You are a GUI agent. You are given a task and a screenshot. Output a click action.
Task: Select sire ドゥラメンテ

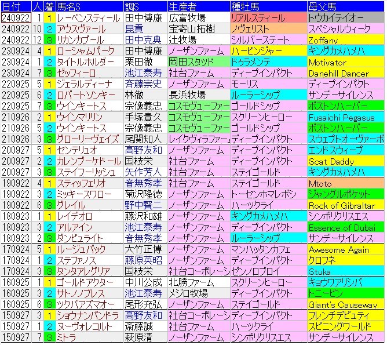pyautogui.click(x=269, y=62)
